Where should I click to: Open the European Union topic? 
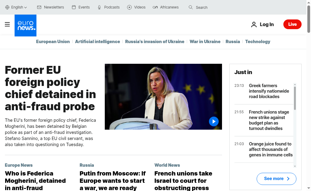tap(53, 42)
